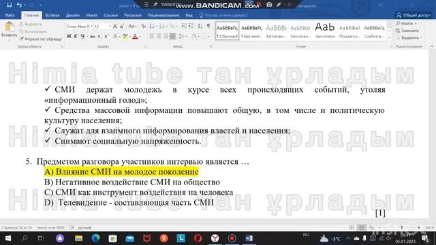Toggle Italic (К) formatting
This screenshot has width=436, height=245.
(x=76, y=36)
